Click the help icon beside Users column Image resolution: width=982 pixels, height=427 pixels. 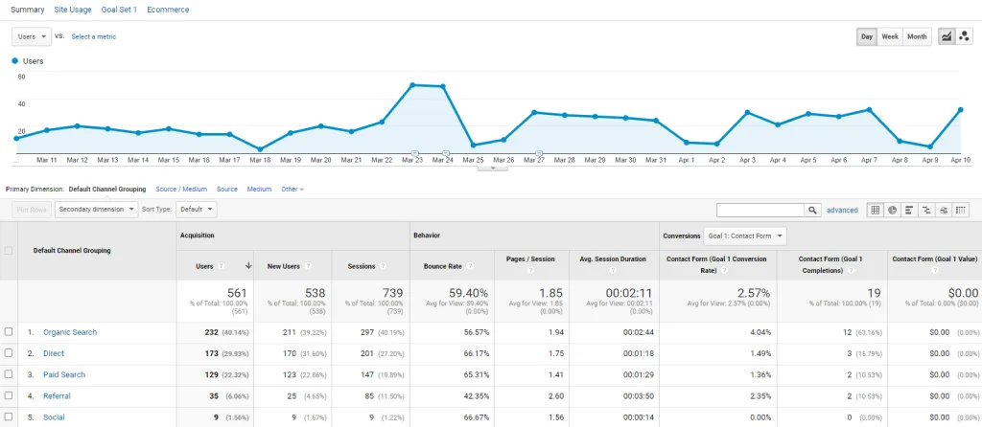tap(221, 266)
